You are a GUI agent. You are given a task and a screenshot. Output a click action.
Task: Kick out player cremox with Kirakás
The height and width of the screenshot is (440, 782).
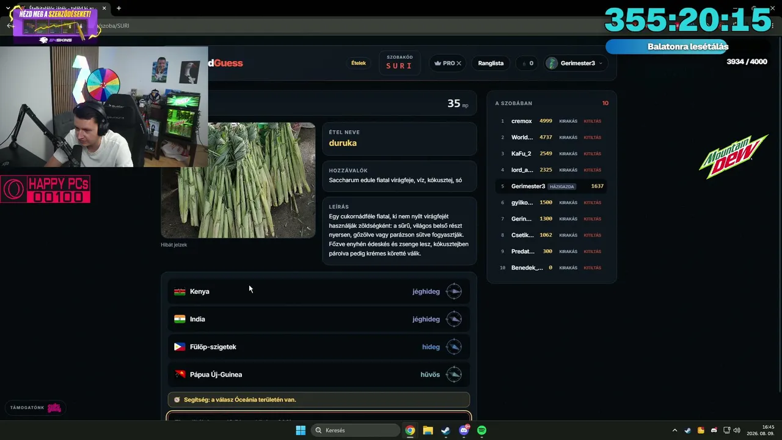(568, 121)
